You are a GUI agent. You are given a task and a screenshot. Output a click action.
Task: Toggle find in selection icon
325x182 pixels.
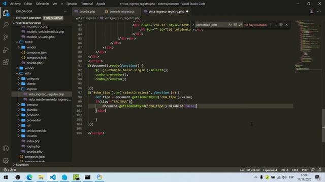coord(281,25)
